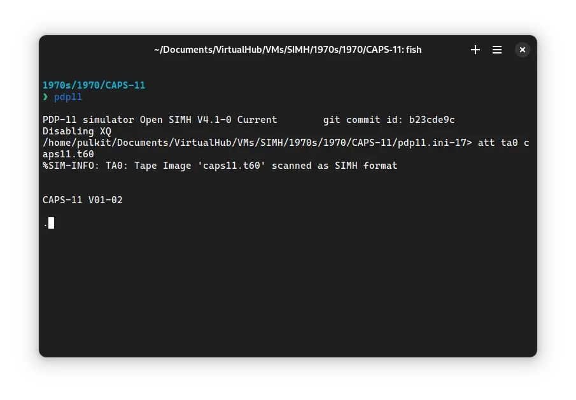Screen dimensions: 576x400
Task: Open a new terminal tab with plus icon
Action: tap(475, 50)
